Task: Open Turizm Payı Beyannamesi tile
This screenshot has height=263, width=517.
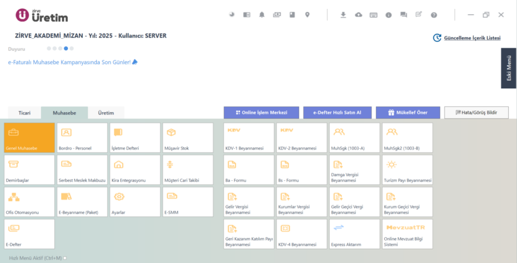Action: tap(407, 170)
